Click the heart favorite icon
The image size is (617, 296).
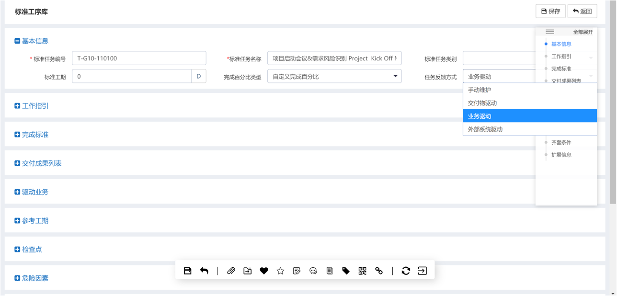click(263, 271)
